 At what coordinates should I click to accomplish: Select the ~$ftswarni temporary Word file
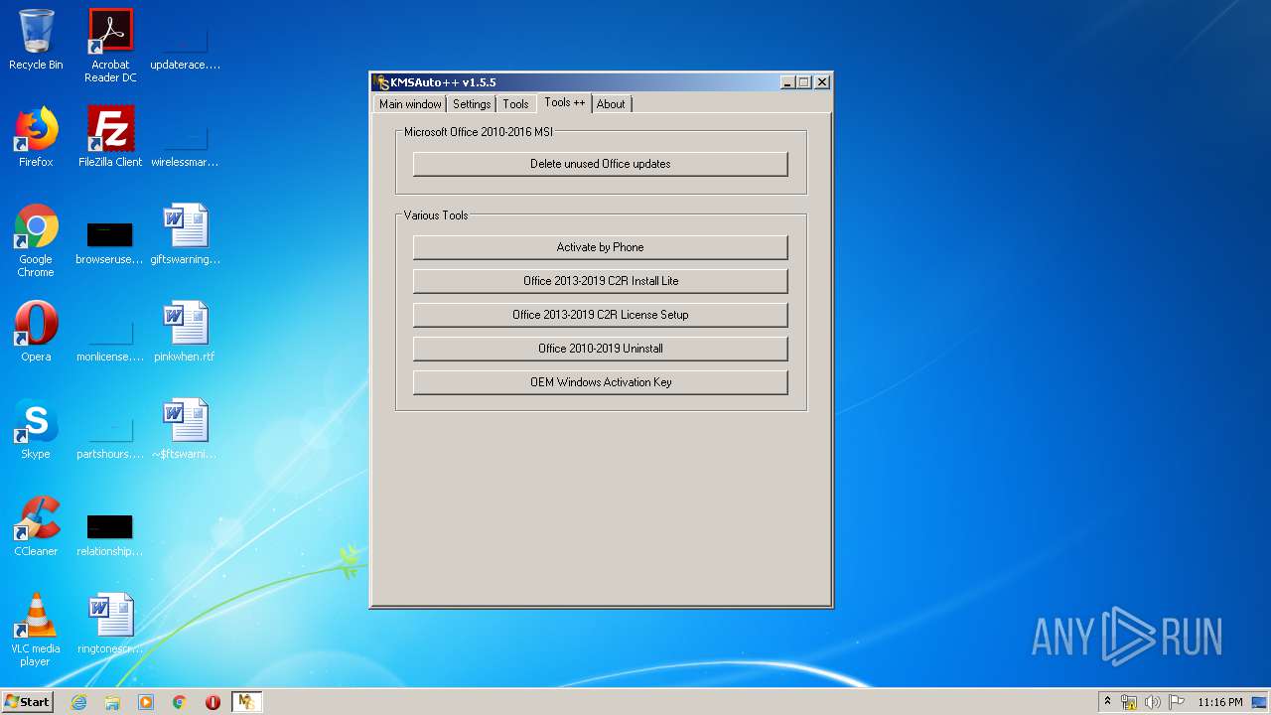click(185, 429)
